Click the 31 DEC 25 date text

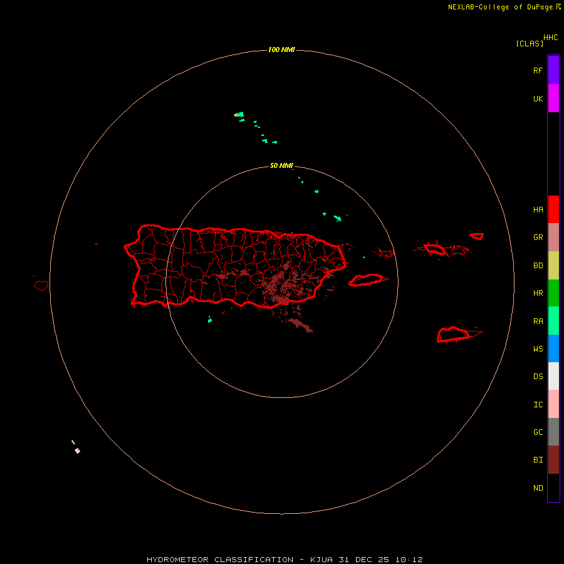point(363,560)
